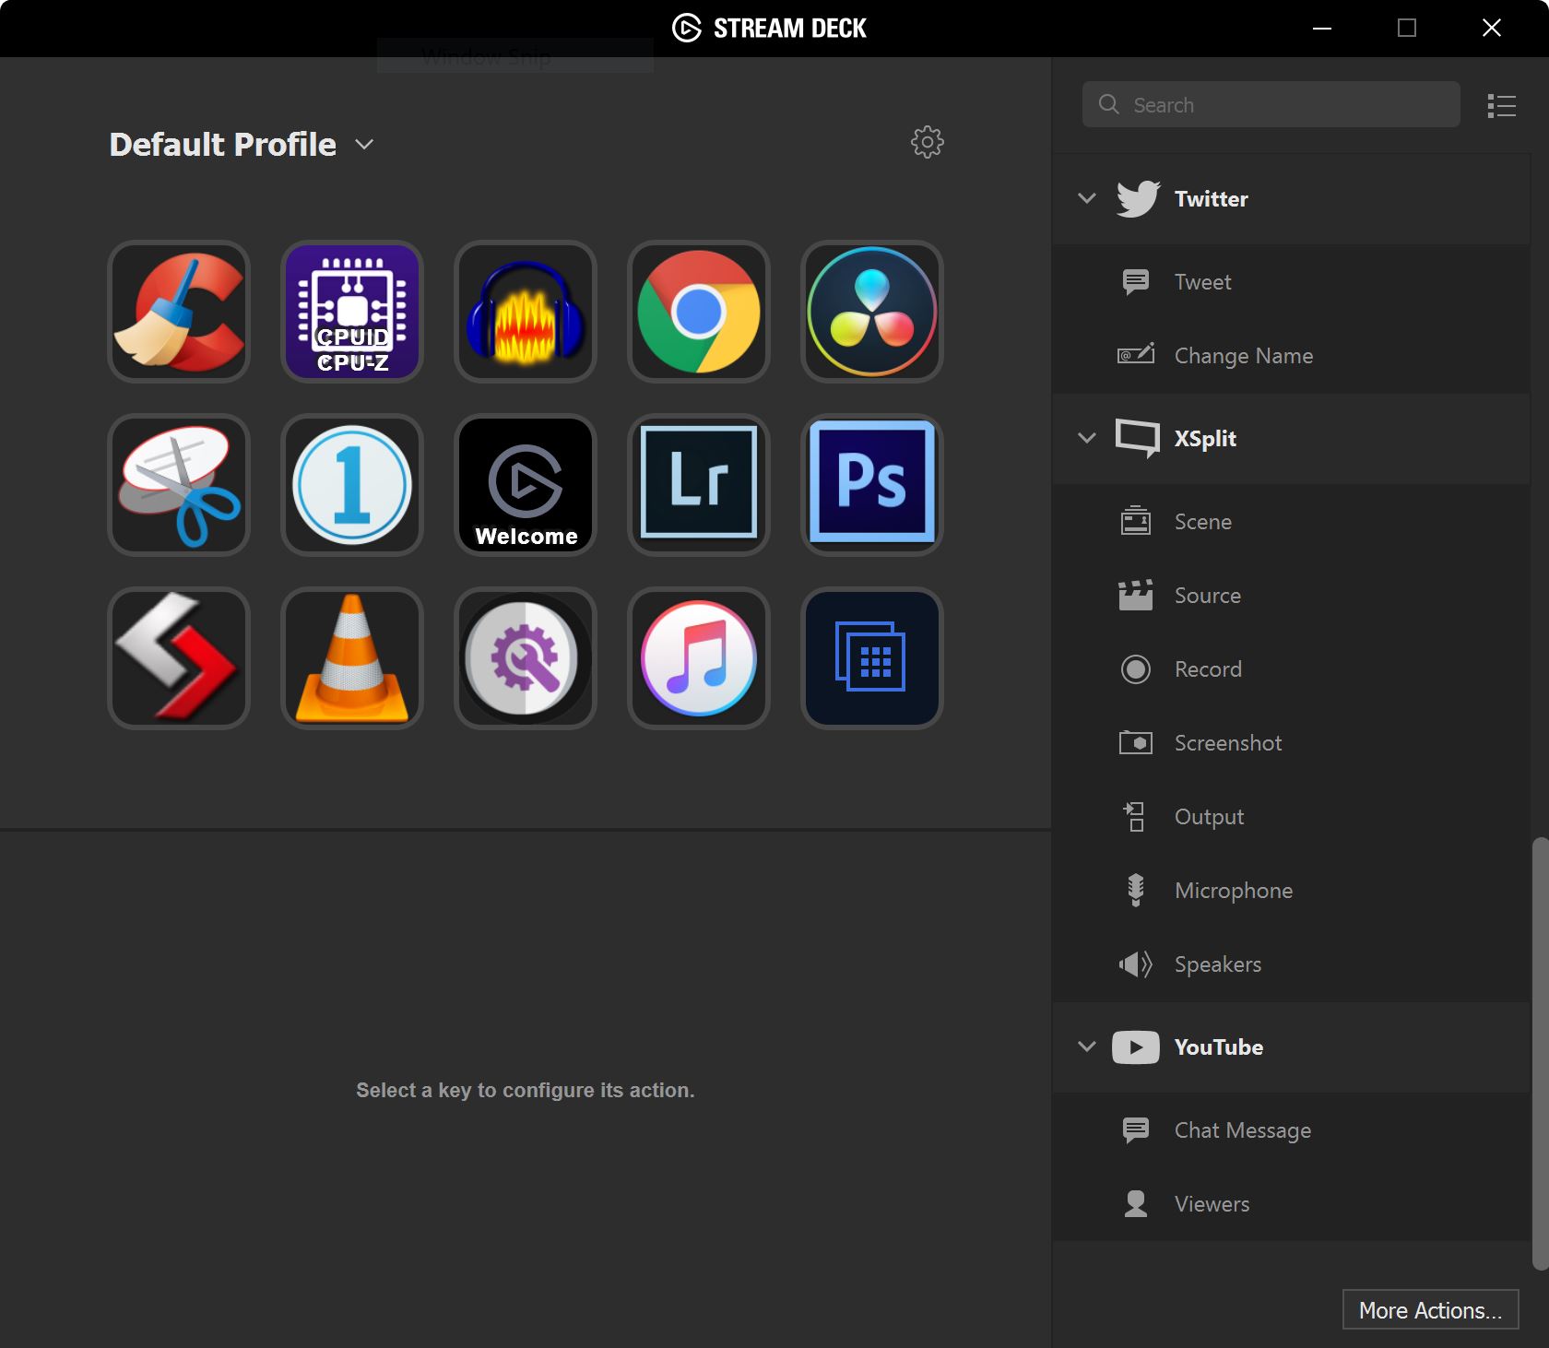Close the Stream Deck window
This screenshot has height=1348, width=1549.
pyautogui.click(x=1492, y=29)
